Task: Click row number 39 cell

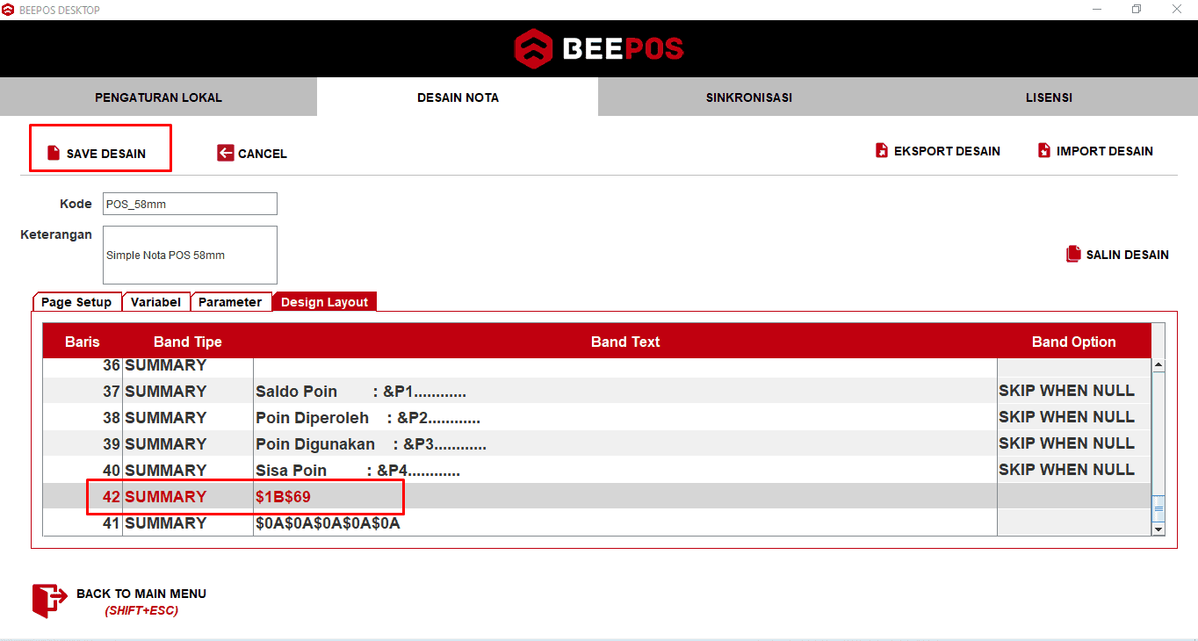Action: click(x=83, y=444)
